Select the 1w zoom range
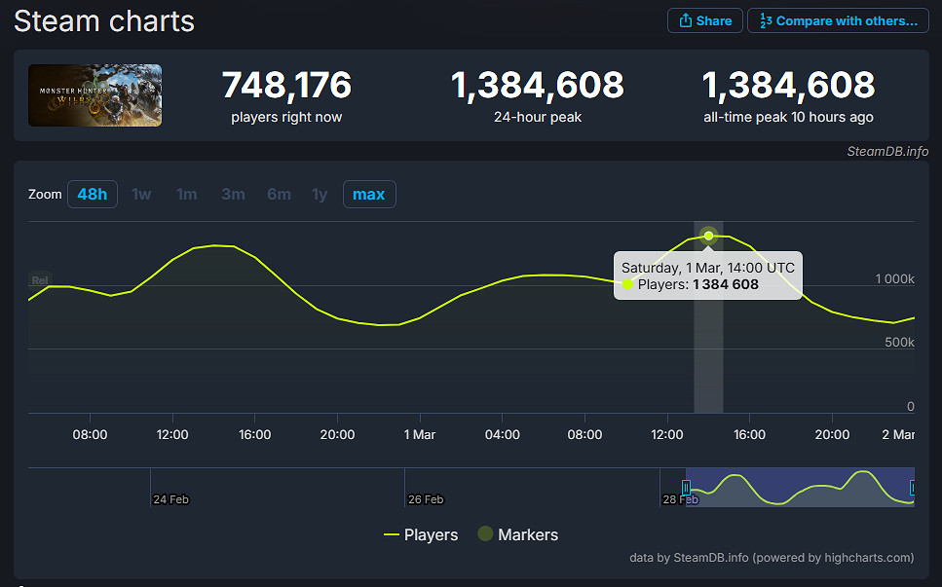942x587 pixels. [141, 194]
